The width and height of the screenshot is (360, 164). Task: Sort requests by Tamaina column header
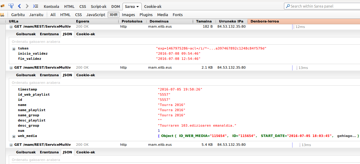click(x=204, y=21)
